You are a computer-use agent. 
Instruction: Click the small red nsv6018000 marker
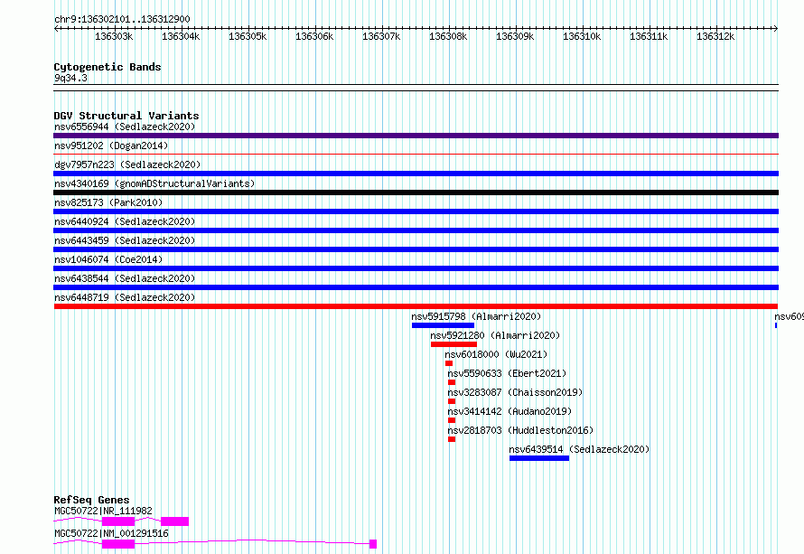point(449,363)
